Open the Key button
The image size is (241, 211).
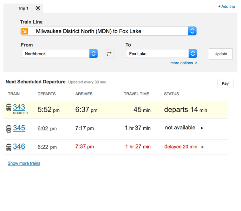coord(225,83)
